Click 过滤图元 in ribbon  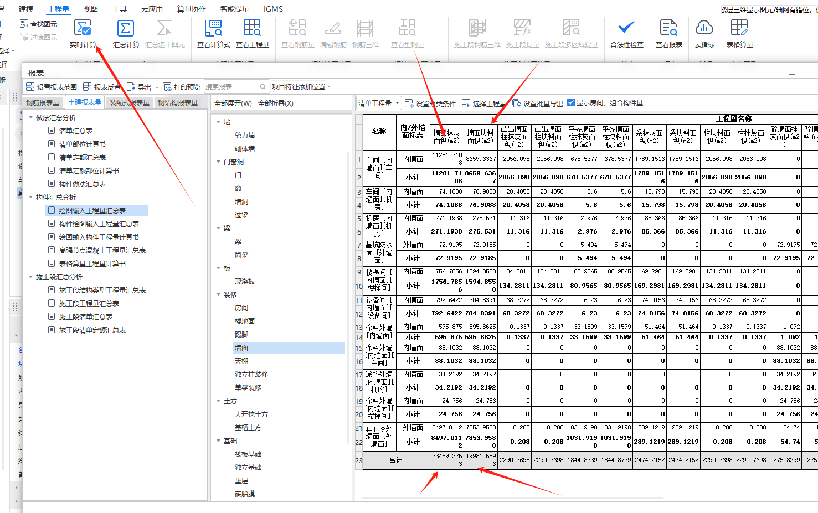[38, 37]
